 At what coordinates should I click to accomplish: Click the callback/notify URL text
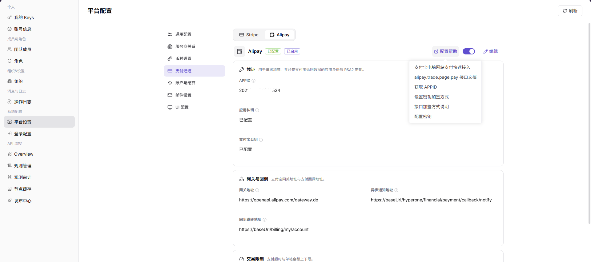click(431, 200)
